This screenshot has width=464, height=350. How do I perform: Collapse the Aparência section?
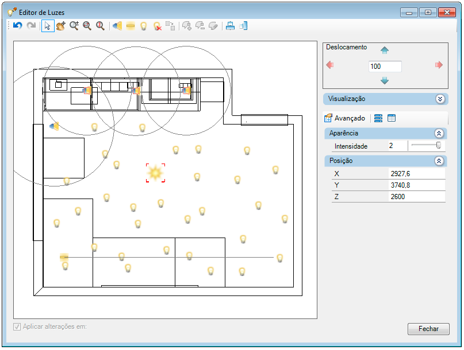pyautogui.click(x=439, y=134)
